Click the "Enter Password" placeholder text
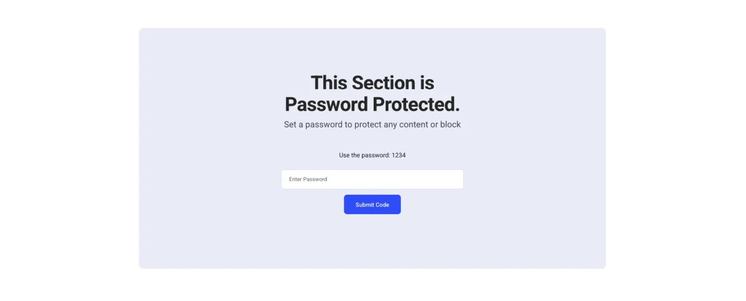Image resolution: width=746 pixels, height=301 pixels. [308, 179]
